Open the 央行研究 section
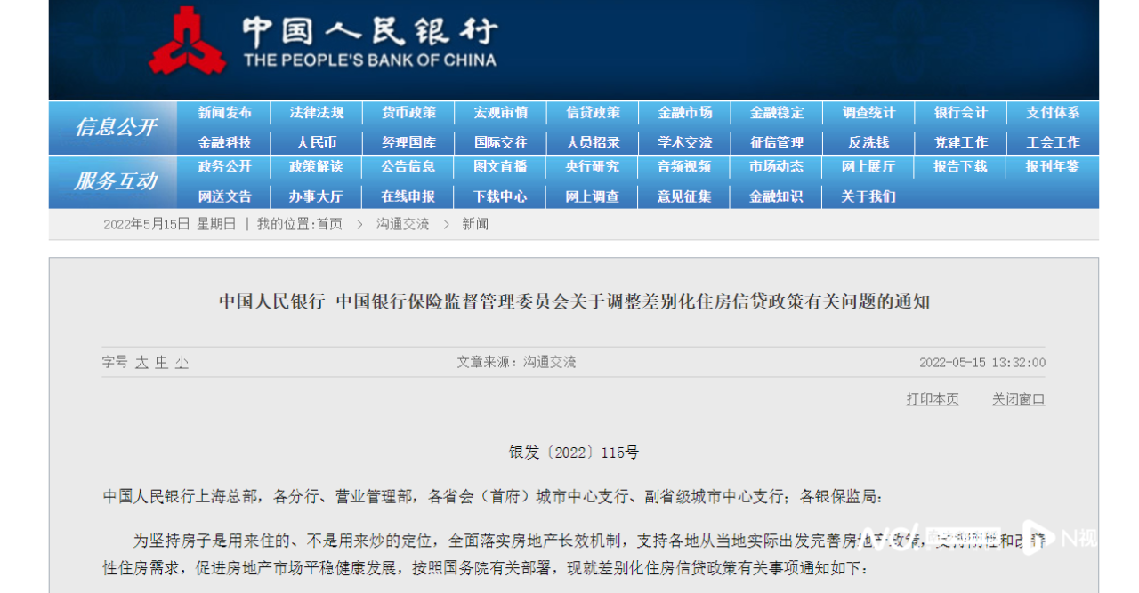The height and width of the screenshot is (593, 1139). coord(593,166)
